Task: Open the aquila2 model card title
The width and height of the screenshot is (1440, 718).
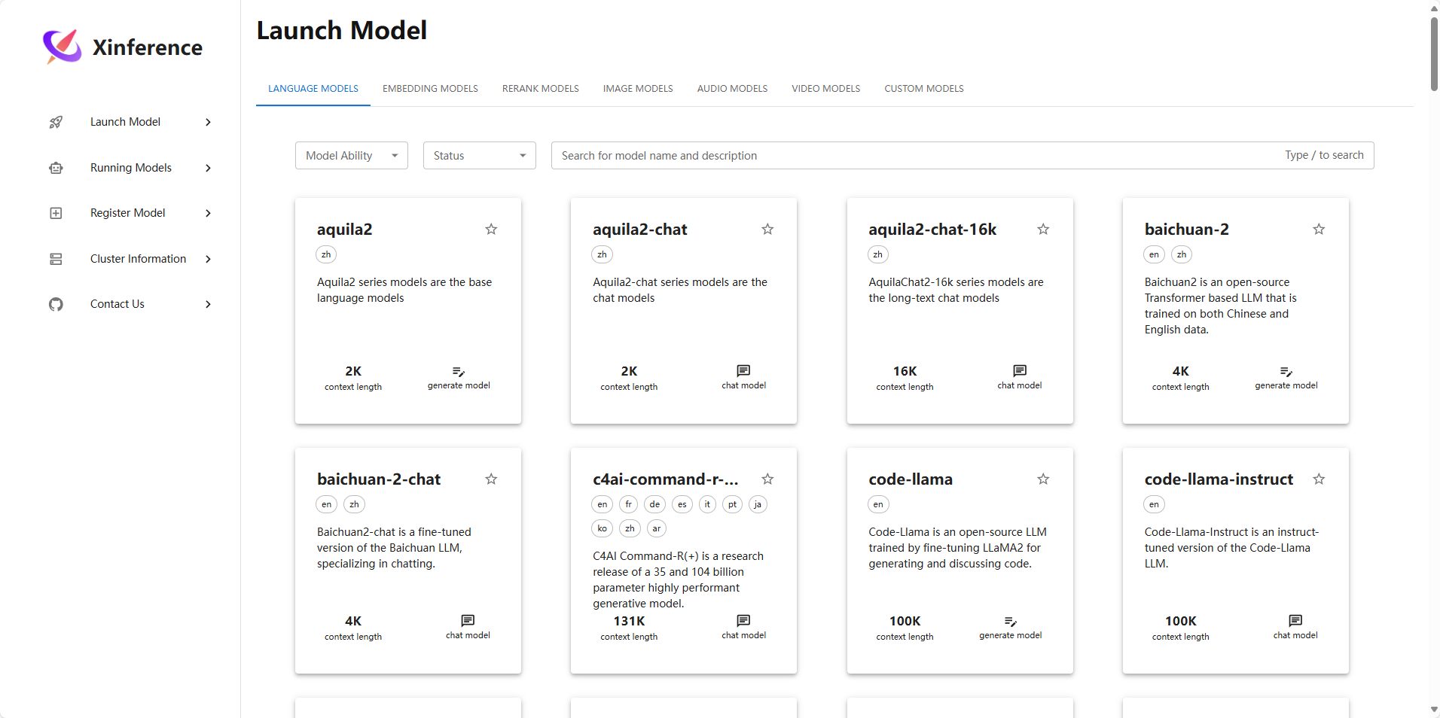Action: (x=345, y=230)
